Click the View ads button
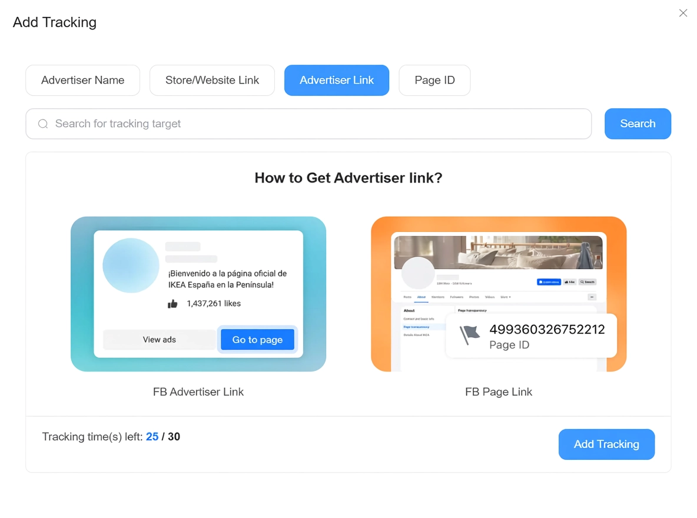 (x=159, y=339)
